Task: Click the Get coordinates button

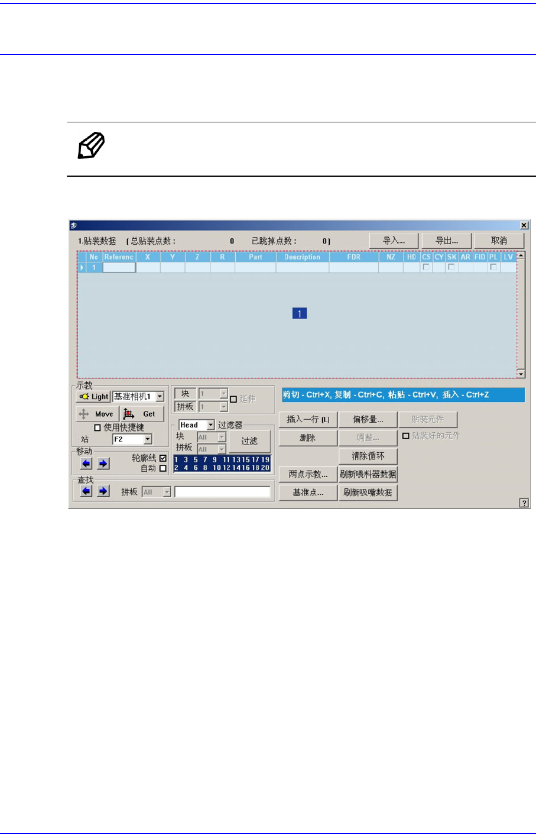Action: point(142,414)
